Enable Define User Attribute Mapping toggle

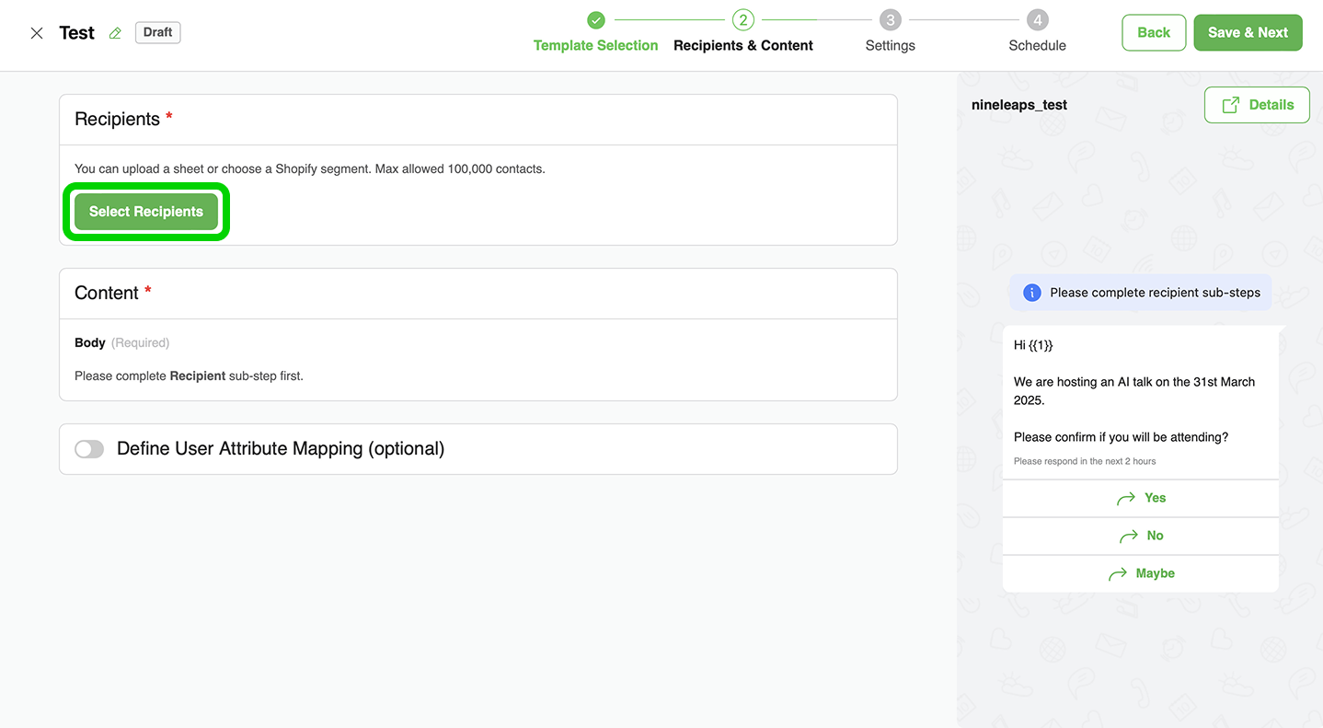coord(89,449)
